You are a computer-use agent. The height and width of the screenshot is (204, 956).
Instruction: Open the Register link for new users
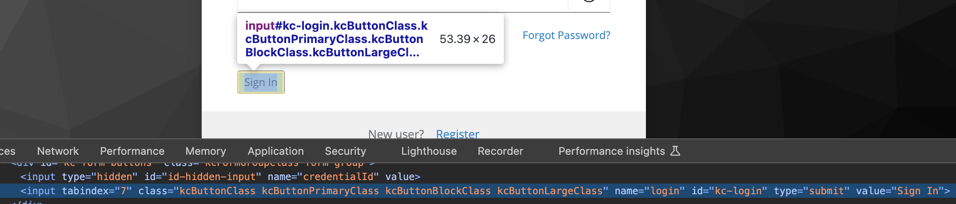(x=458, y=133)
